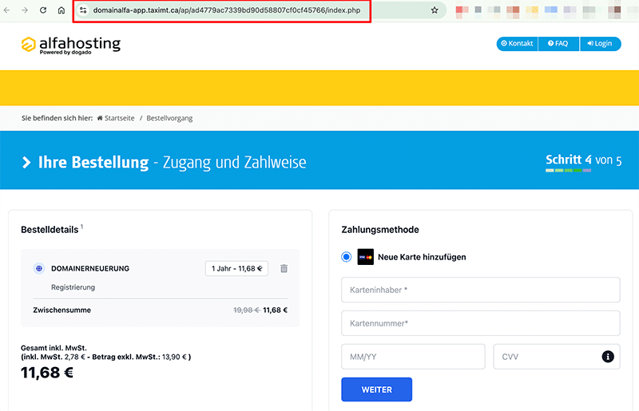Open the FAQ page
This screenshot has height=411, width=639.
558,44
